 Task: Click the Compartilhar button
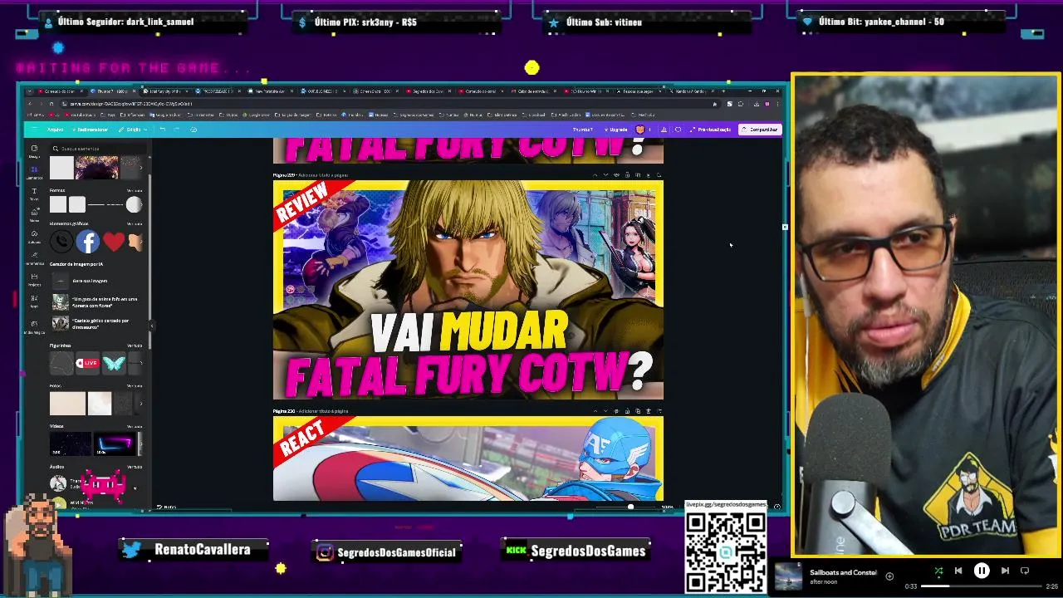pyautogui.click(x=759, y=130)
